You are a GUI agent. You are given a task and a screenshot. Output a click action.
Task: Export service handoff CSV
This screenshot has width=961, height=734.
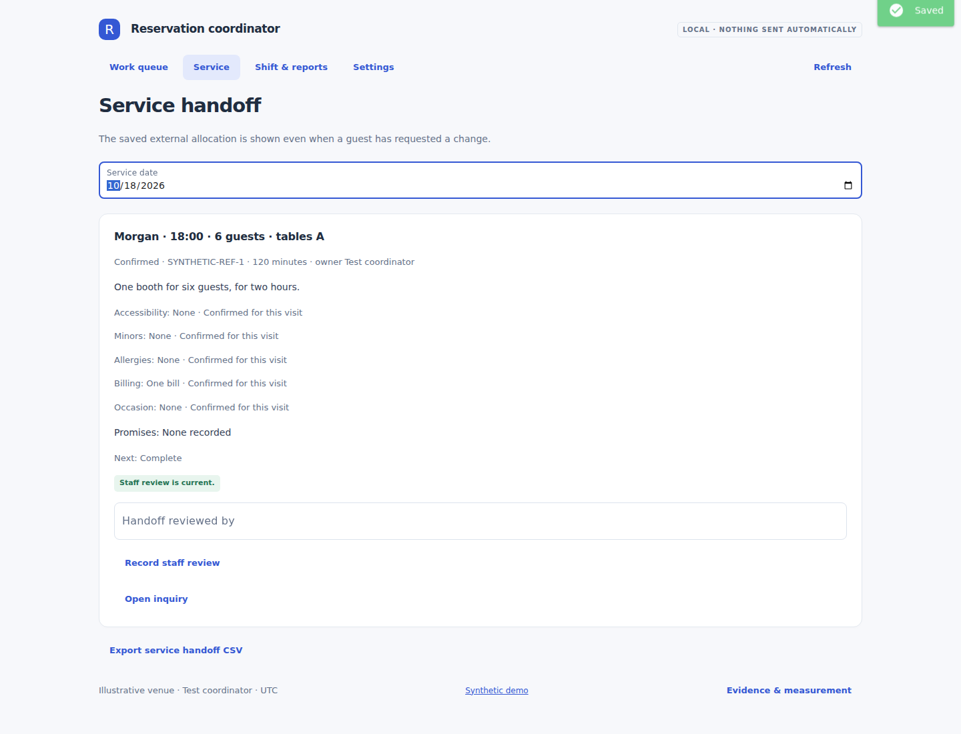[x=176, y=651]
